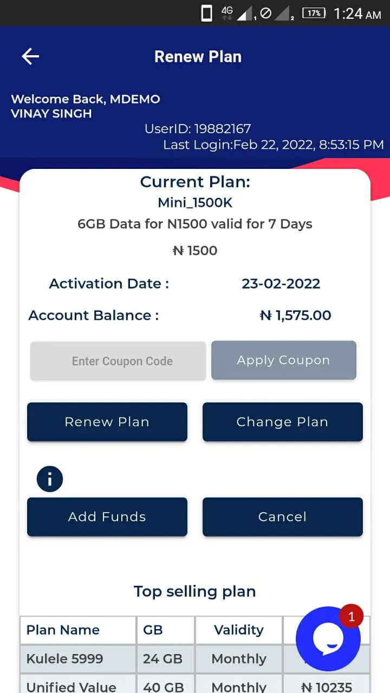Click the Cancel button
390x693 pixels.
[x=283, y=517]
